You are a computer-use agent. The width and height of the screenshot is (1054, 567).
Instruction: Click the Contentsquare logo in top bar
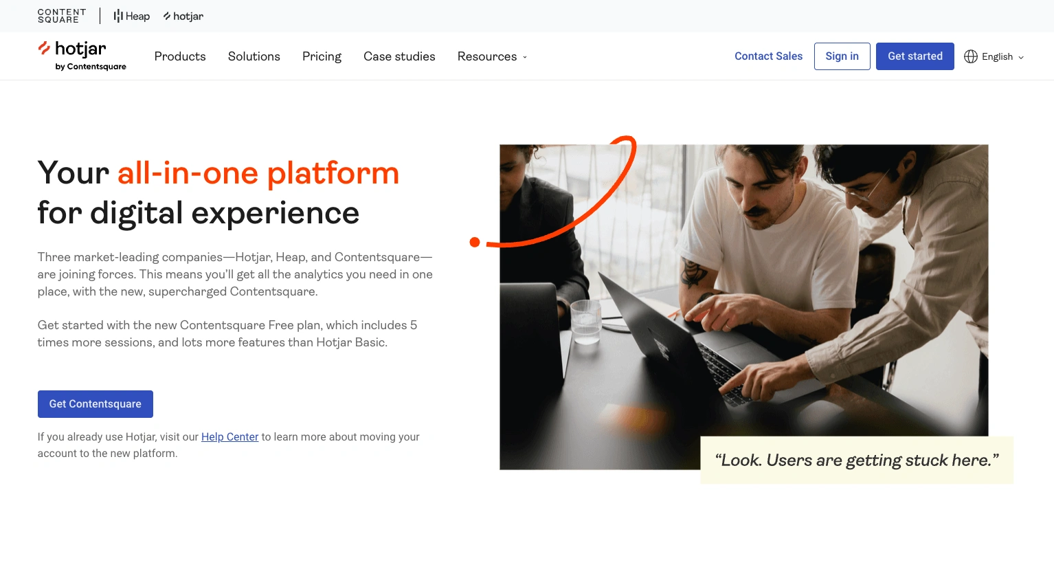pos(62,16)
